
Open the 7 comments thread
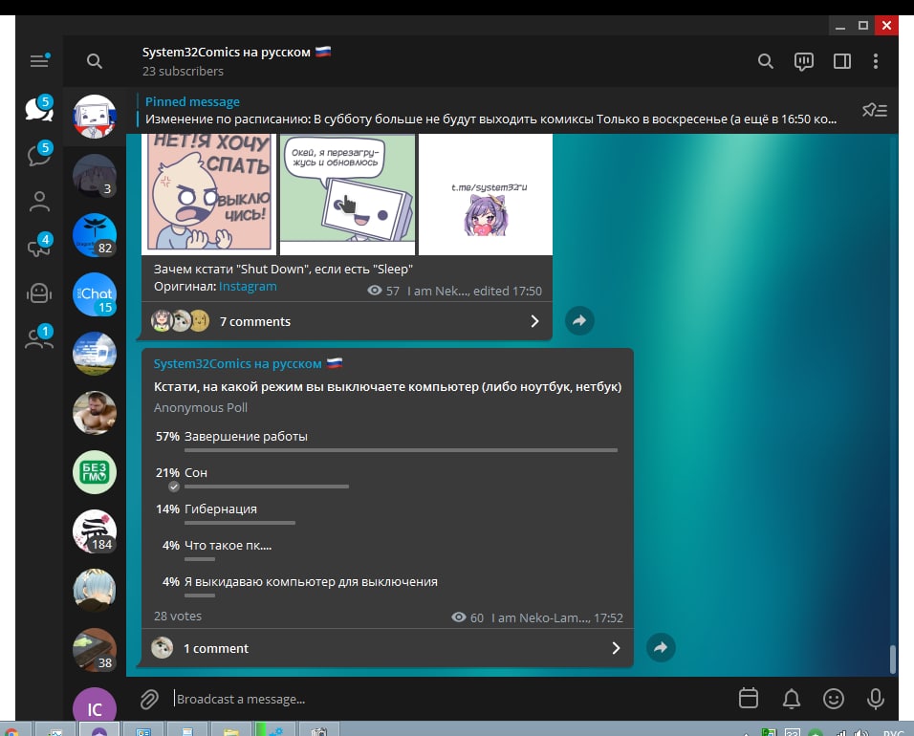point(347,321)
